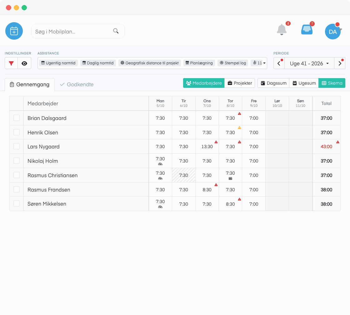Click yellow warning icon on Henrik Olsen's Thursday
This screenshot has height=315, width=350.
(239, 128)
